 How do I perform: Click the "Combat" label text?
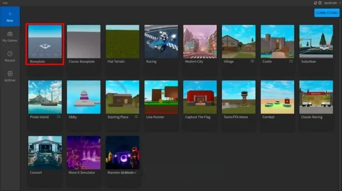(268, 117)
